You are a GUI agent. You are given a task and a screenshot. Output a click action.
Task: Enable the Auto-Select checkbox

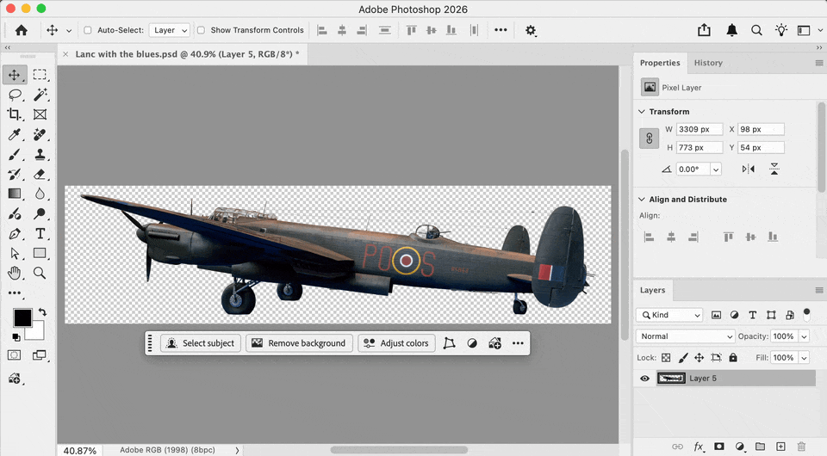88,30
